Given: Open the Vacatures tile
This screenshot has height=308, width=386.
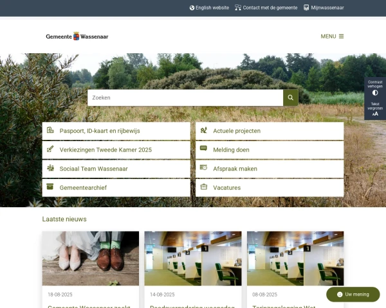Looking at the screenshot, I should click(270, 187).
